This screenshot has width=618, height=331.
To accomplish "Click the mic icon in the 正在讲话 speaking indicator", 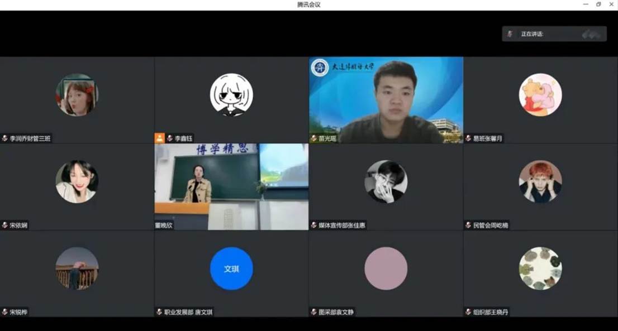I will tap(510, 34).
